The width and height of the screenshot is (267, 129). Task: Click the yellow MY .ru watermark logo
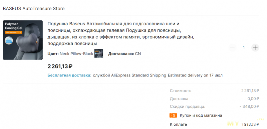246,123
